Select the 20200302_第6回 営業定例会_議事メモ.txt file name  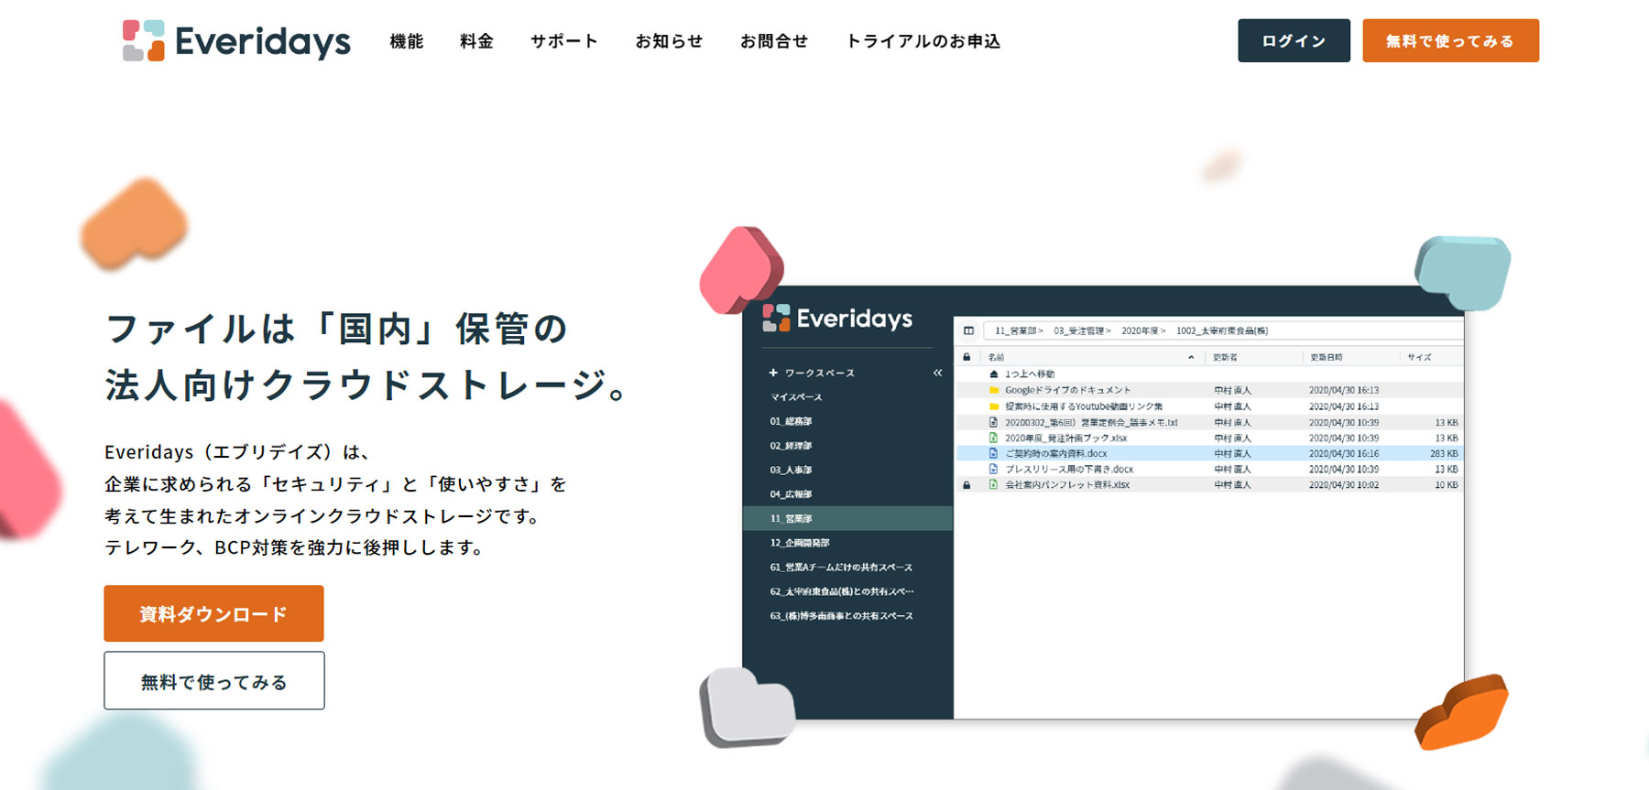1091,423
